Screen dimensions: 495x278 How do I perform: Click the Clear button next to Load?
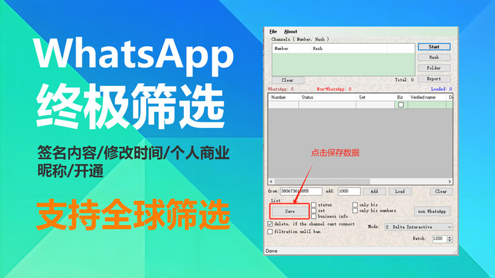tap(441, 192)
